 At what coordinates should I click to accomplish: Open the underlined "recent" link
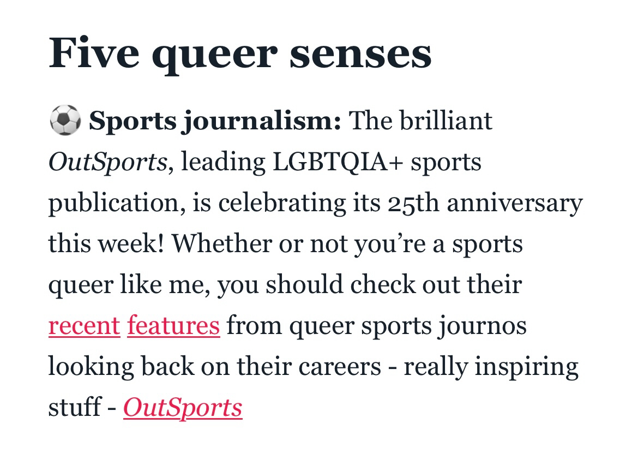click(x=84, y=326)
